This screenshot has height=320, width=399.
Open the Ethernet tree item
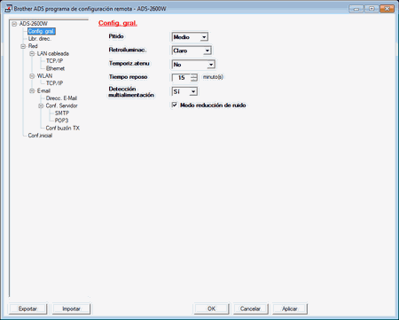[55, 68]
